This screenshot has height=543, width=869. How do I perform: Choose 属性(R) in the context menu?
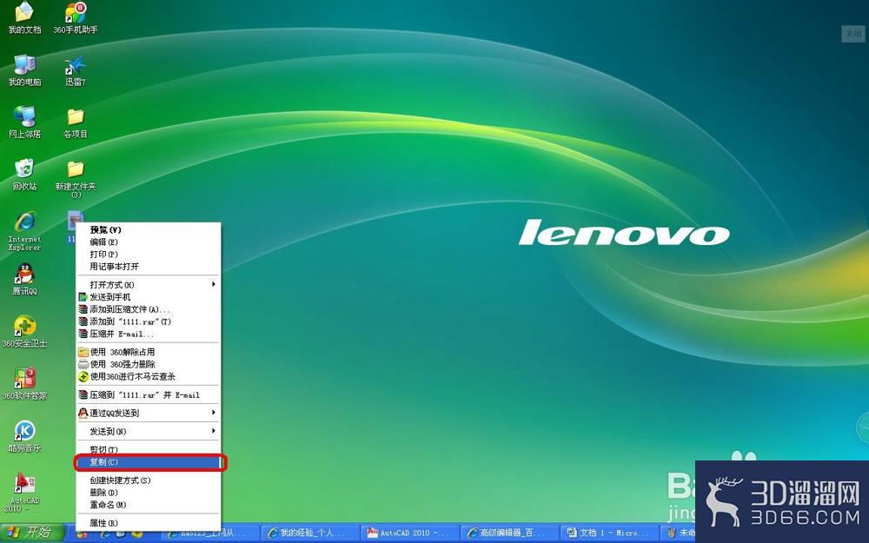149,522
